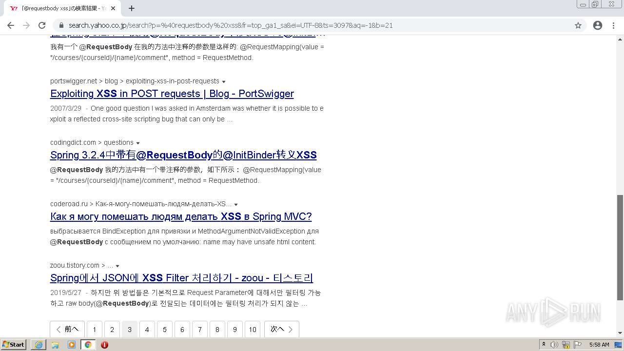Click the codingdict.com > questions breadcrumb

pos(92,142)
